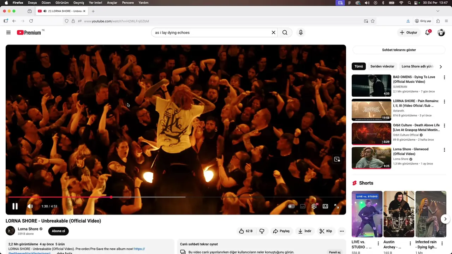The width and height of the screenshot is (452, 254).
Task: Dislike the video thumbs-down
Action: (x=262, y=231)
